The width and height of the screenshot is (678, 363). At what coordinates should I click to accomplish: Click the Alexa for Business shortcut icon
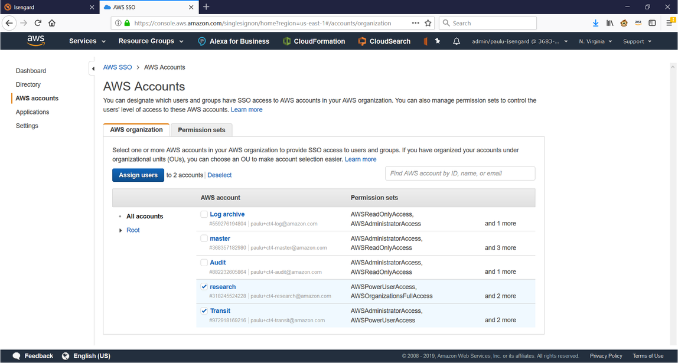pos(202,41)
